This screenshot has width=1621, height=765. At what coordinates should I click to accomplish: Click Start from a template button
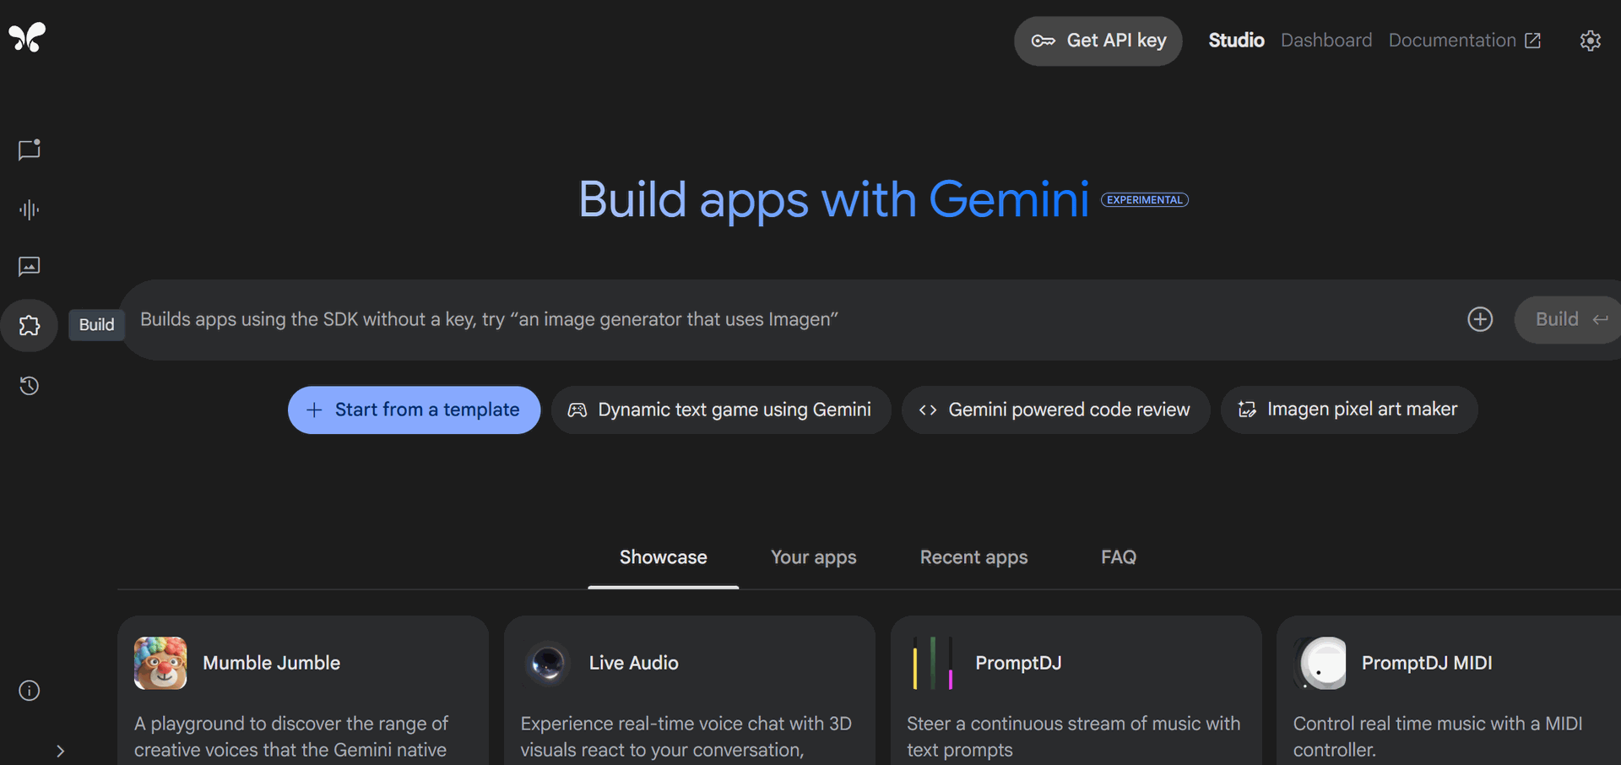coord(414,410)
